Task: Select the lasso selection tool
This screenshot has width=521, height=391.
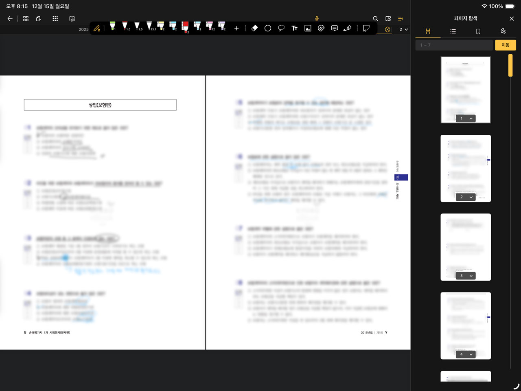Action: [x=281, y=28]
